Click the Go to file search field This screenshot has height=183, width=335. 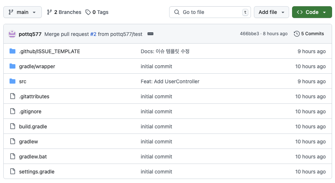tap(210, 12)
